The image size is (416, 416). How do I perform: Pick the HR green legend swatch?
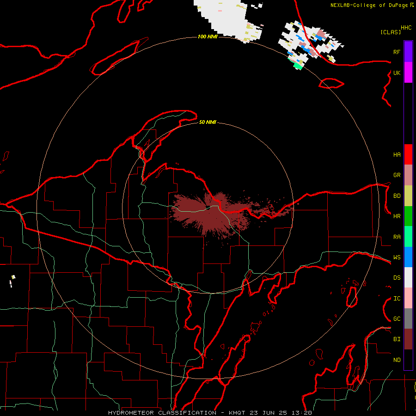pos(408,216)
